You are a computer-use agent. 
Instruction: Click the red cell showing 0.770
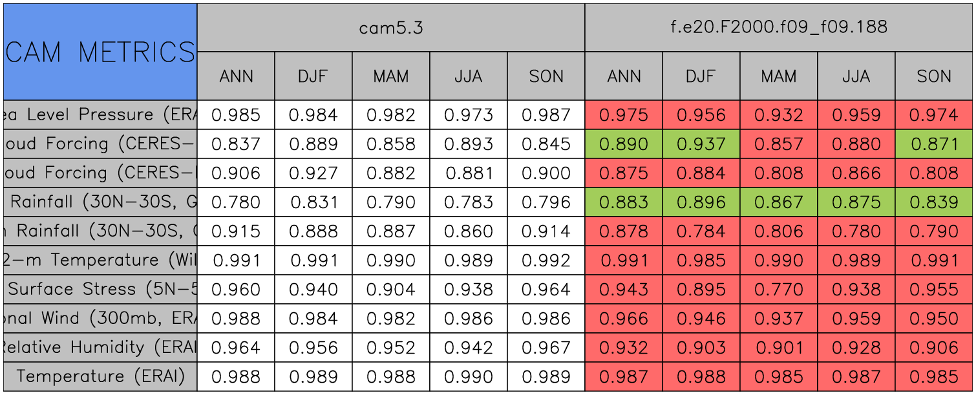779,289
